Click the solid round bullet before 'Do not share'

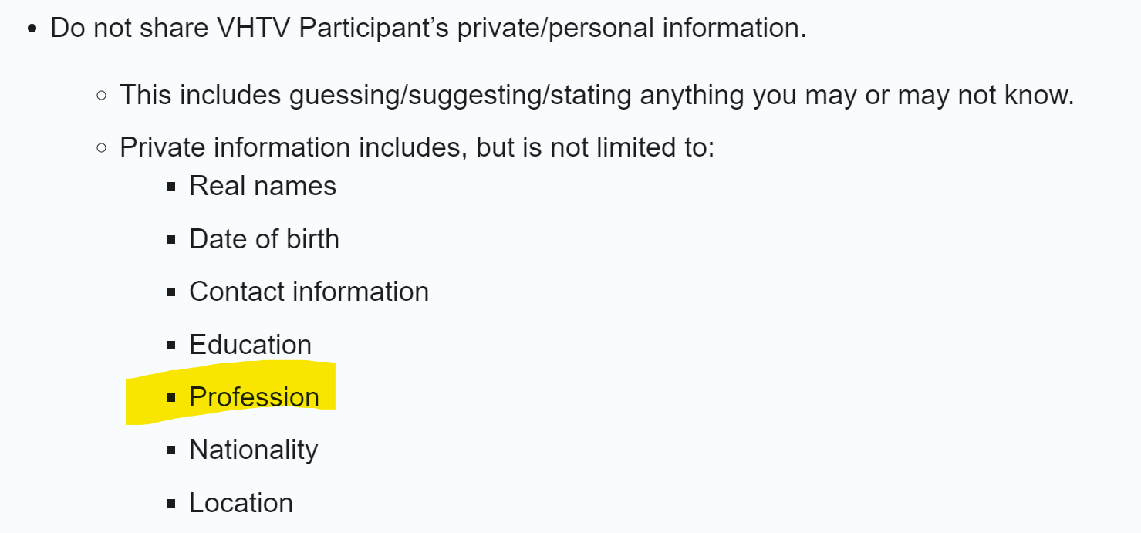pyautogui.click(x=32, y=29)
